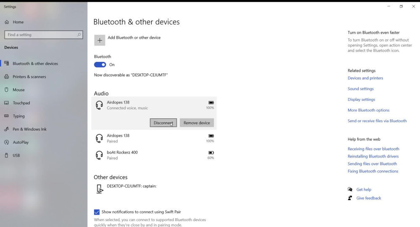Click the Audio section heading
This screenshot has width=420, height=227.
[x=101, y=93]
